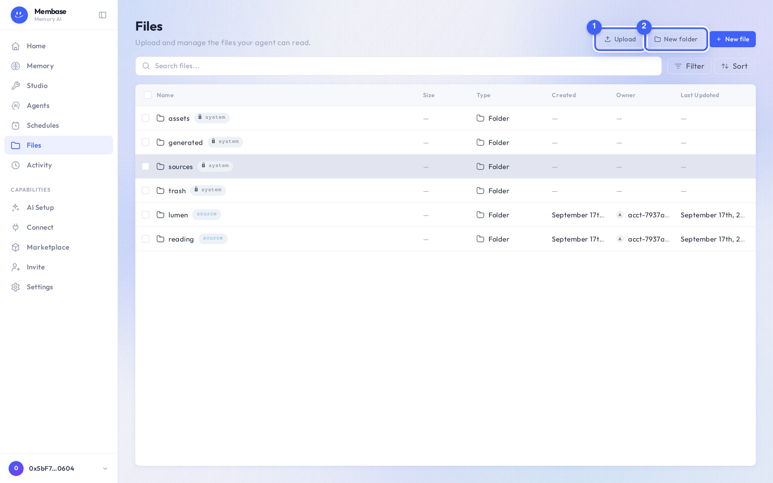Navigate to Agents

point(59,105)
